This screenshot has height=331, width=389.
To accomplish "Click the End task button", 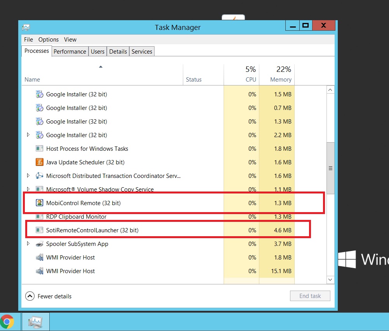I will (x=310, y=296).
